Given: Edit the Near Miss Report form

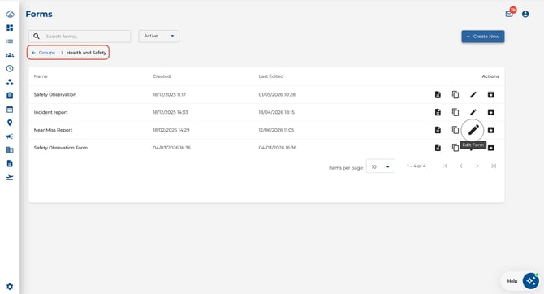Looking at the screenshot, I should click(x=473, y=130).
